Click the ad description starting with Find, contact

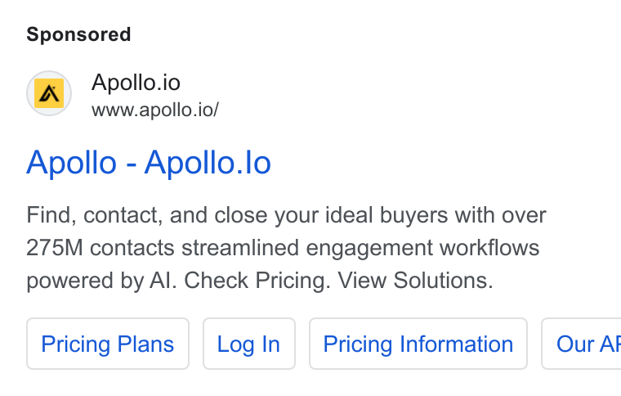pos(286,248)
